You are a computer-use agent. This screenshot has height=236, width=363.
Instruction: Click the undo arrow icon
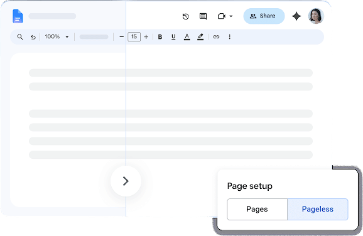33,37
